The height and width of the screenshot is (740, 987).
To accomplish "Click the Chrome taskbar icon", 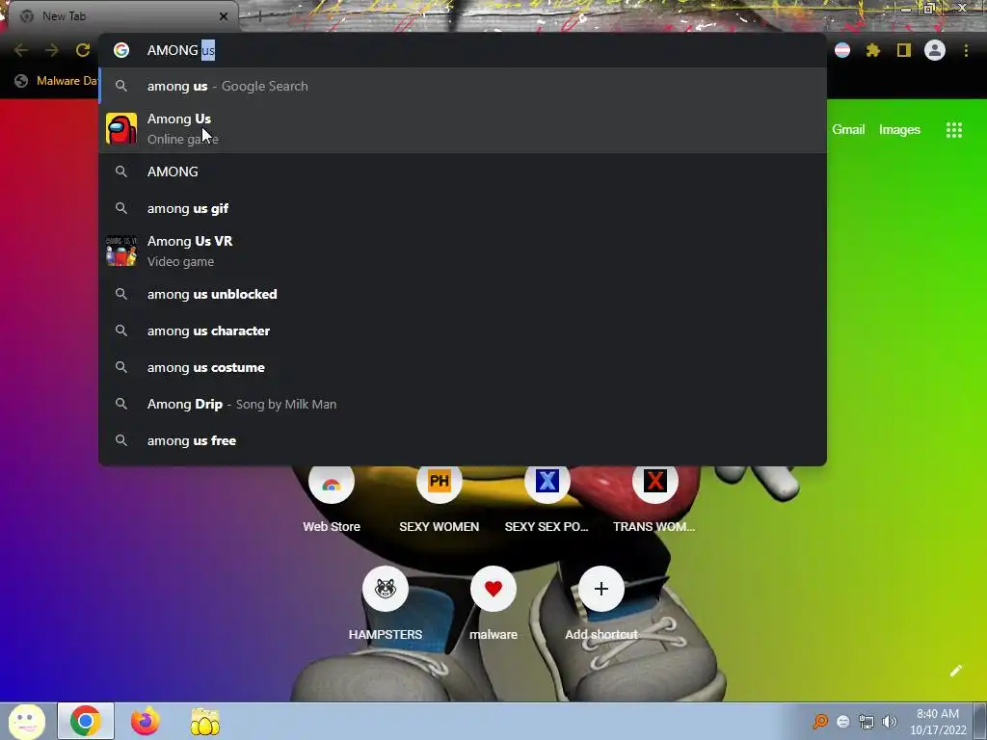I will (86, 721).
